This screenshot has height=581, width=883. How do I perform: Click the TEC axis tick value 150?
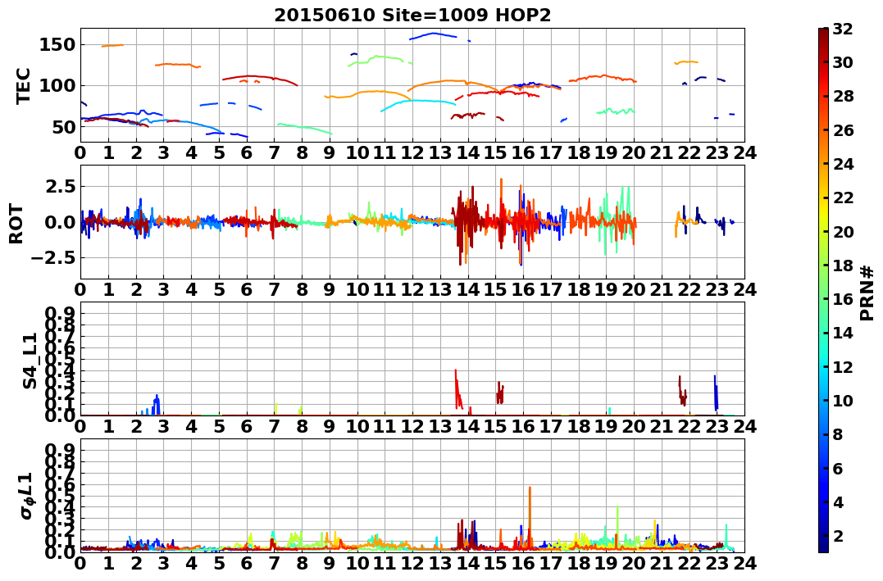click(57, 44)
